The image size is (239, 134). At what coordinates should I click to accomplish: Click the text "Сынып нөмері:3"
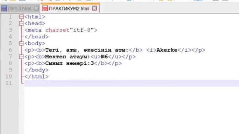69,63
